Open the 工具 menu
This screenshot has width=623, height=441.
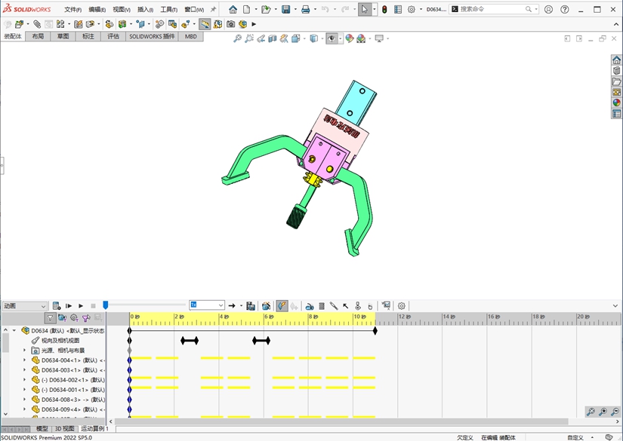168,10
